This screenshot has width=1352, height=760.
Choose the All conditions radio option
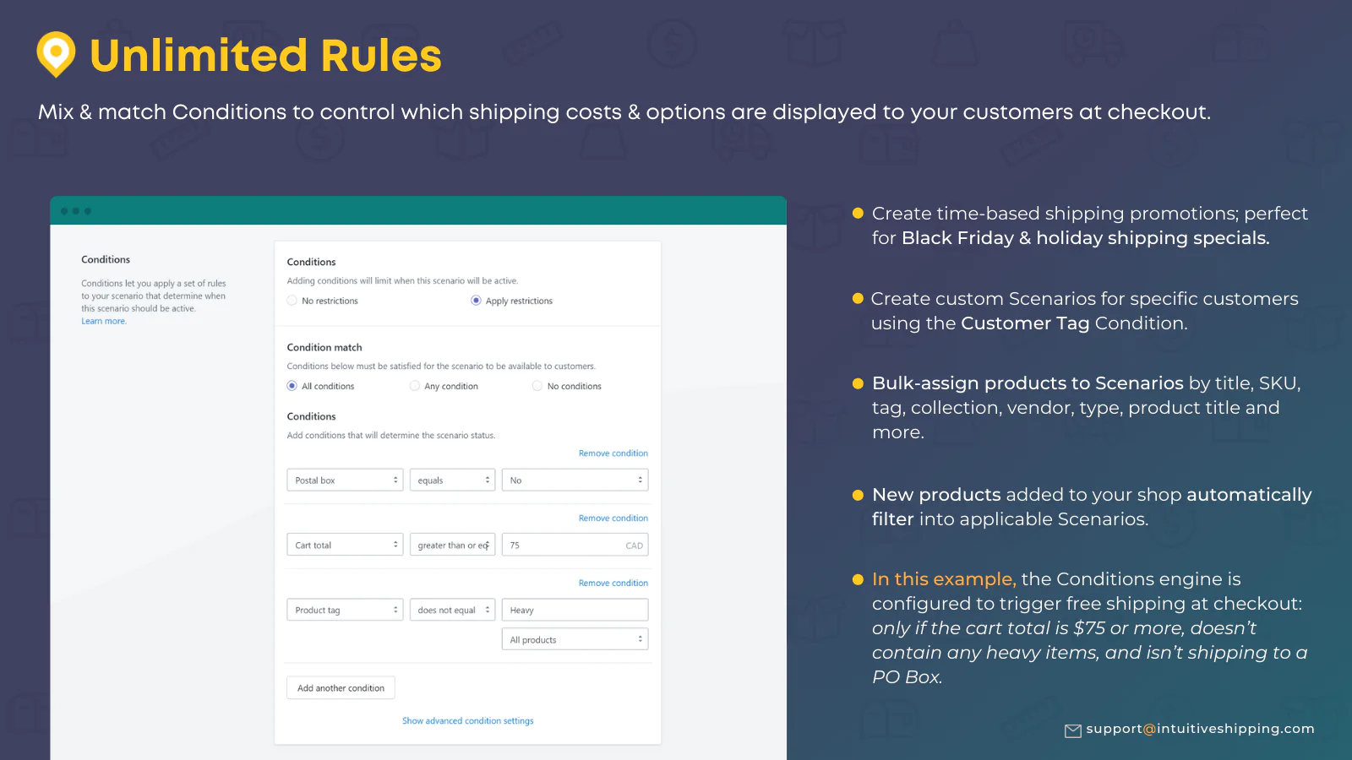point(292,386)
